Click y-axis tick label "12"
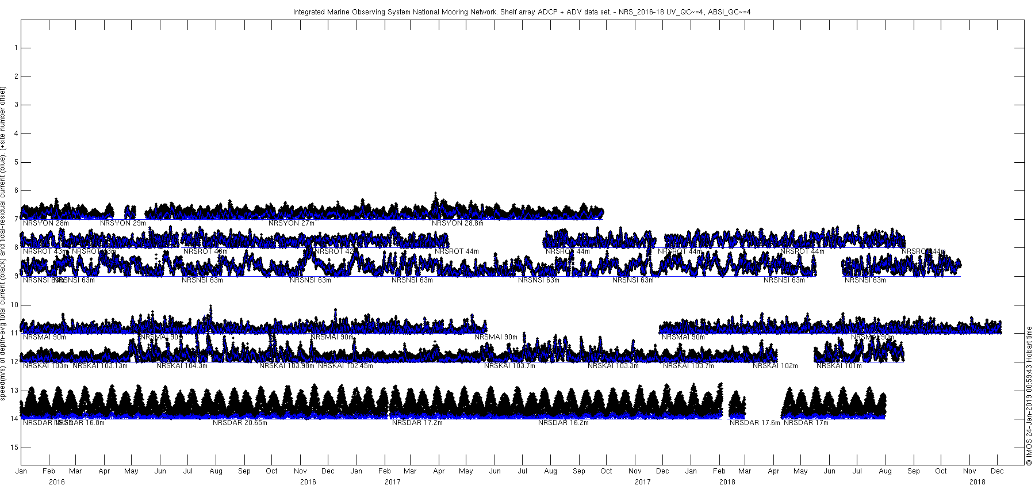Screen dimensions: 1035x489 tap(14, 362)
